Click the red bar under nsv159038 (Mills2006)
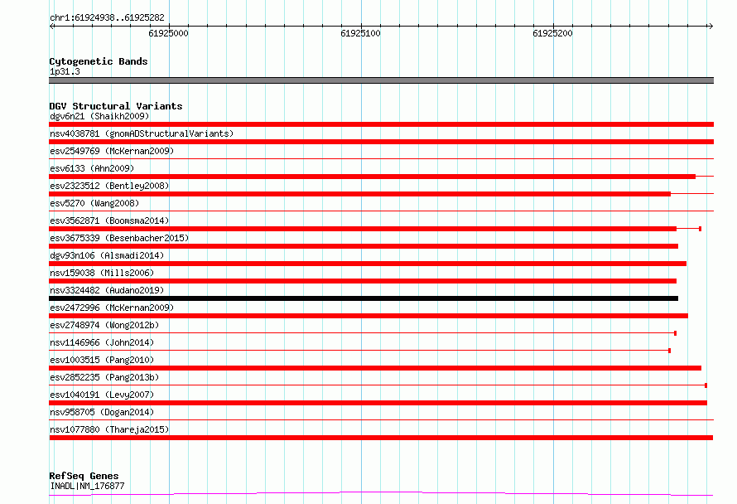Screen dimensions: 737x504 pyautogui.click(x=363, y=281)
